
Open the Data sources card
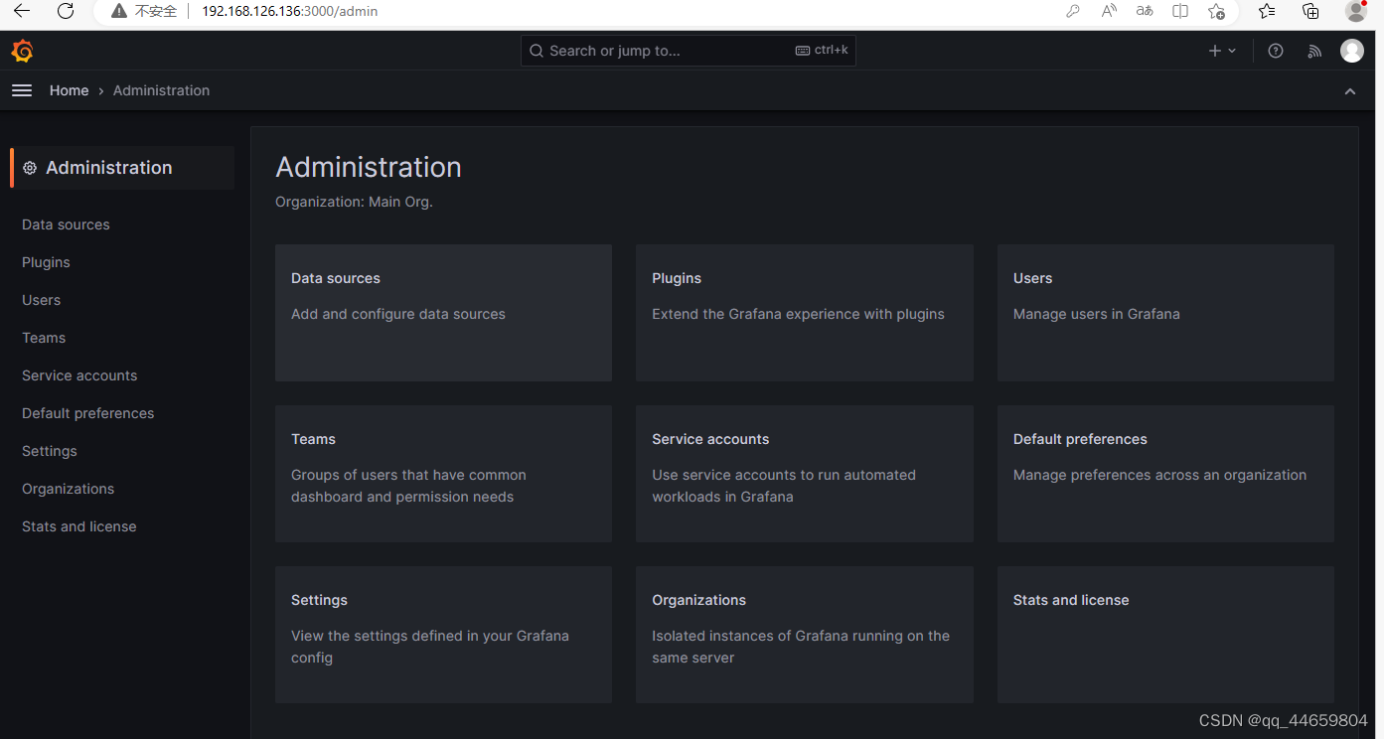click(x=443, y=313)
